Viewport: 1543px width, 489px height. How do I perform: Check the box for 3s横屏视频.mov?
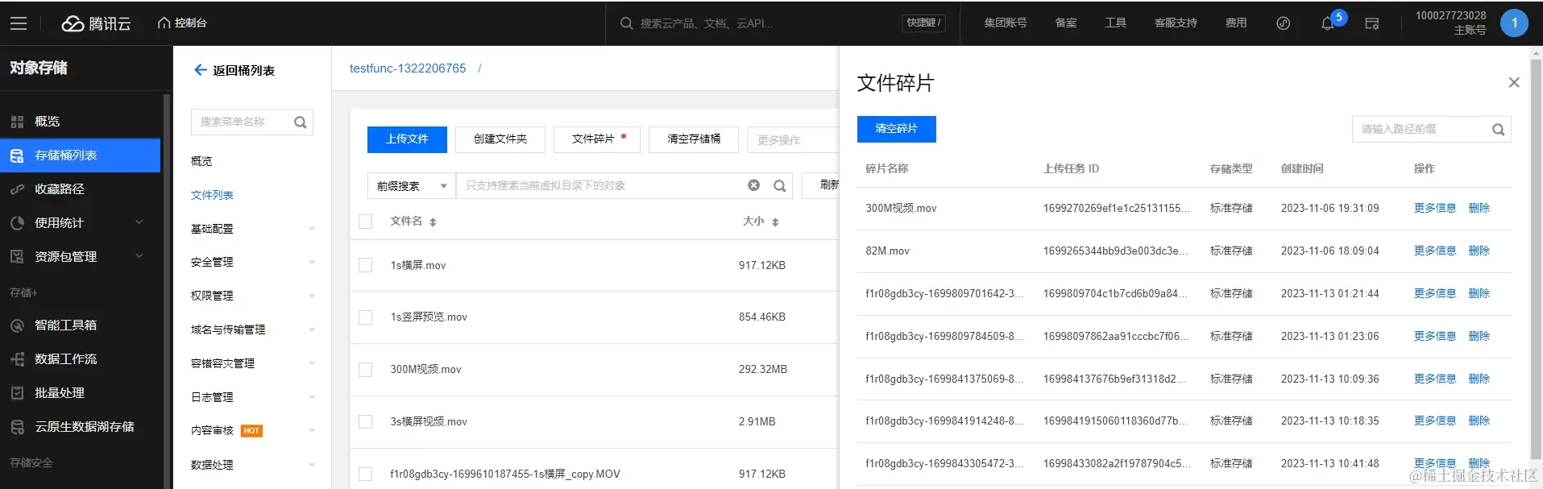(x=365, y=421)
